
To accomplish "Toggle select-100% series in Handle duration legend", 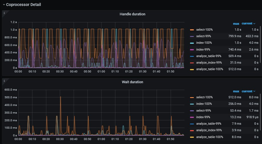I will (x=204, y=30).
